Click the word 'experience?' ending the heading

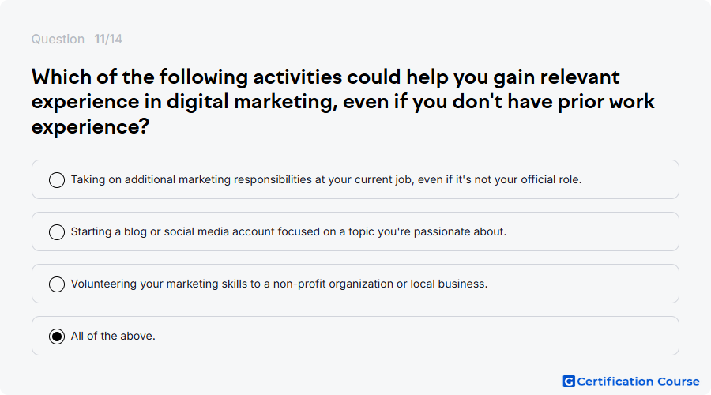(x=90, y=126)
